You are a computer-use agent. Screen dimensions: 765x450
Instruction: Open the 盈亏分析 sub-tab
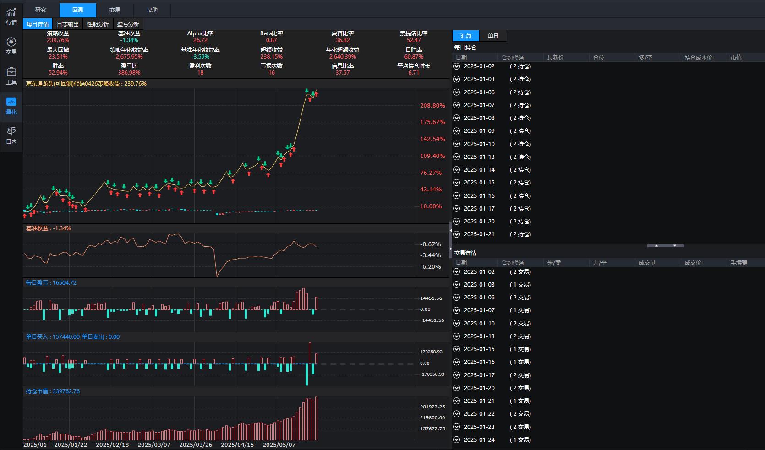coord(128,24)
